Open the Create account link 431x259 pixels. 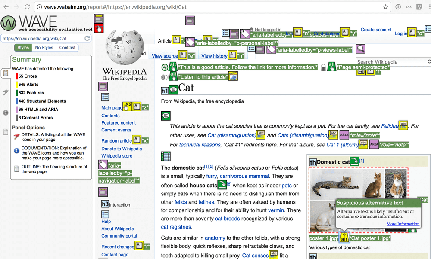coord(376,30)
